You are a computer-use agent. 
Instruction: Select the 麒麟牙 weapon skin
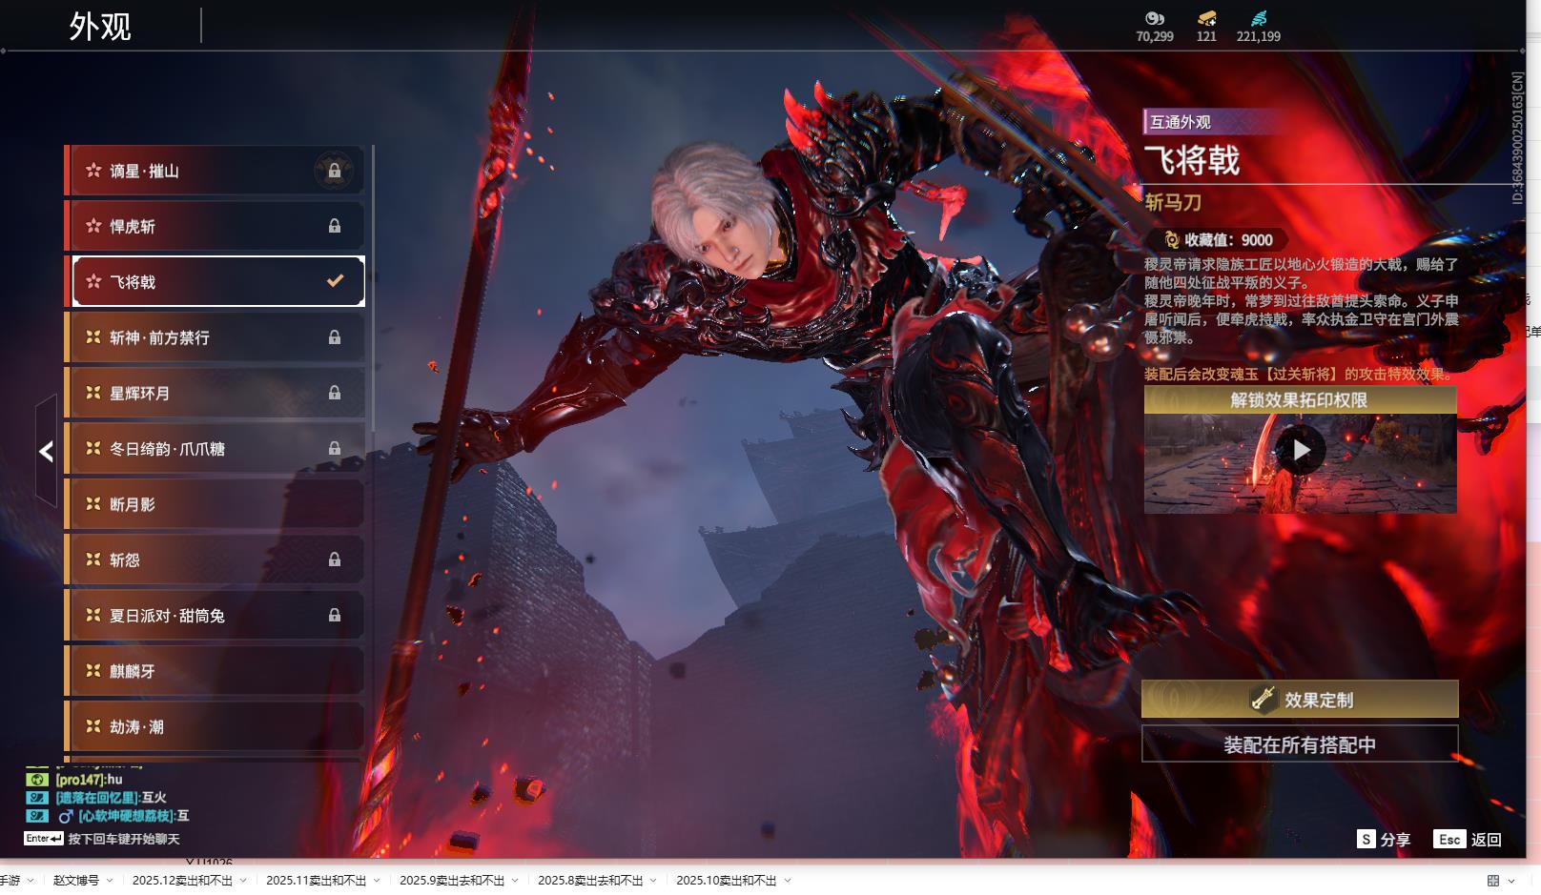[215, 671]
